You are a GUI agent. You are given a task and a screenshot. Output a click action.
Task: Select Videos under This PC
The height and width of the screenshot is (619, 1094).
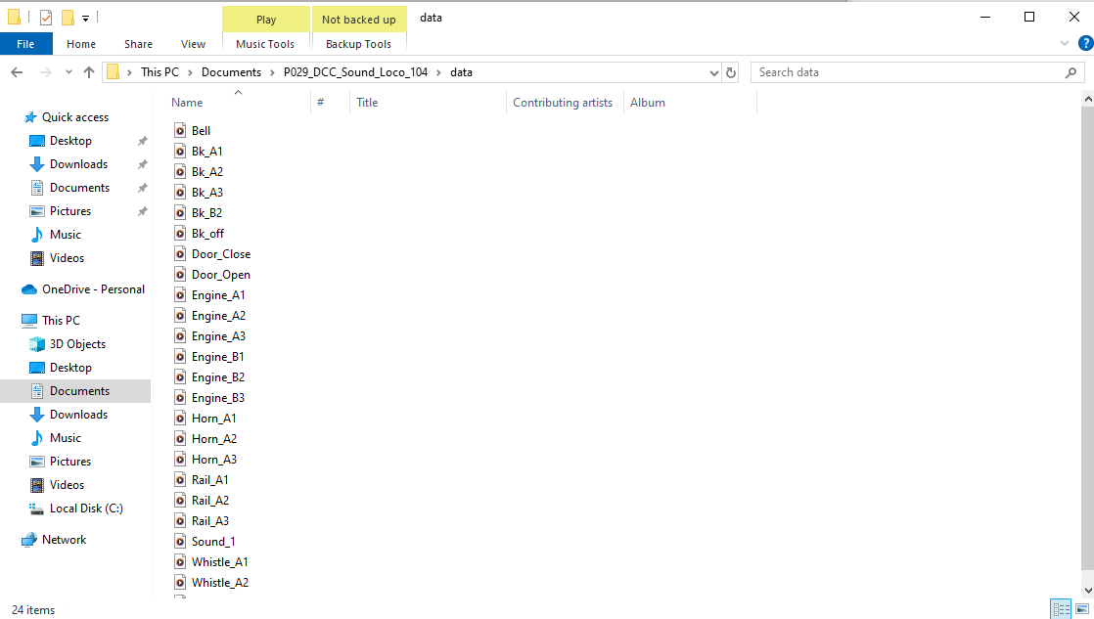(x=67, y=485)
